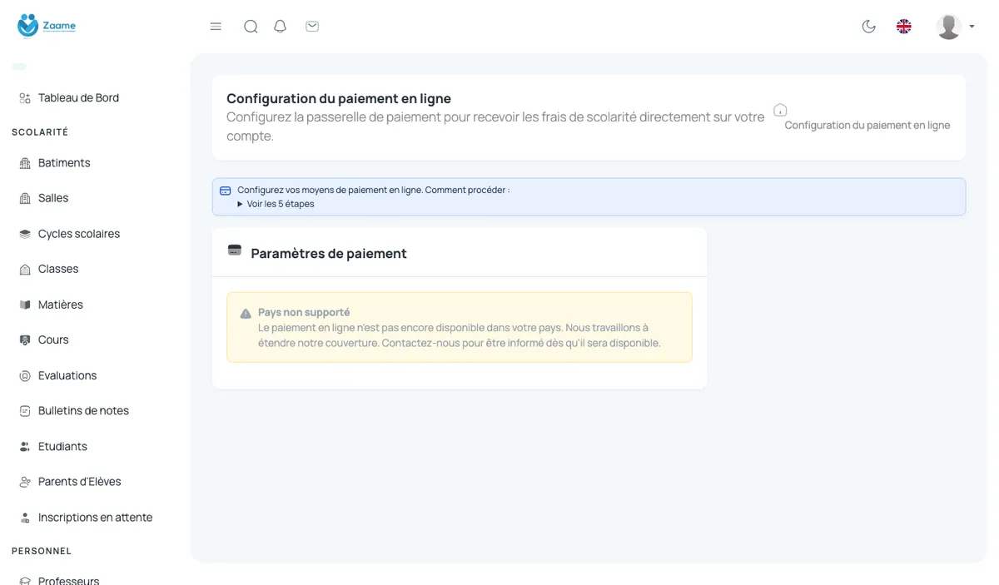999x585 pixels.
Task: Click "Paramètres de paiement" heading
Action: 329,254
